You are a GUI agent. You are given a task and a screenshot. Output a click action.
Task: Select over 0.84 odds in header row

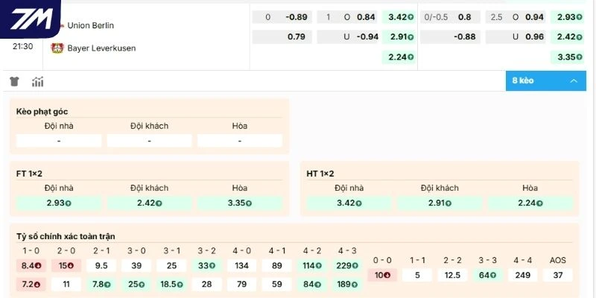[x=358, y=16]
